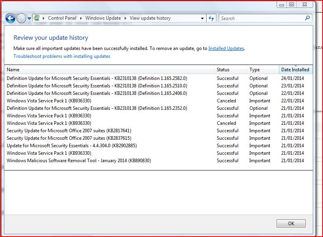Click the 24/01/2014 date cell
Image resolution: width=323 pixels, height=237 pixels.
(x=293, y=78)
